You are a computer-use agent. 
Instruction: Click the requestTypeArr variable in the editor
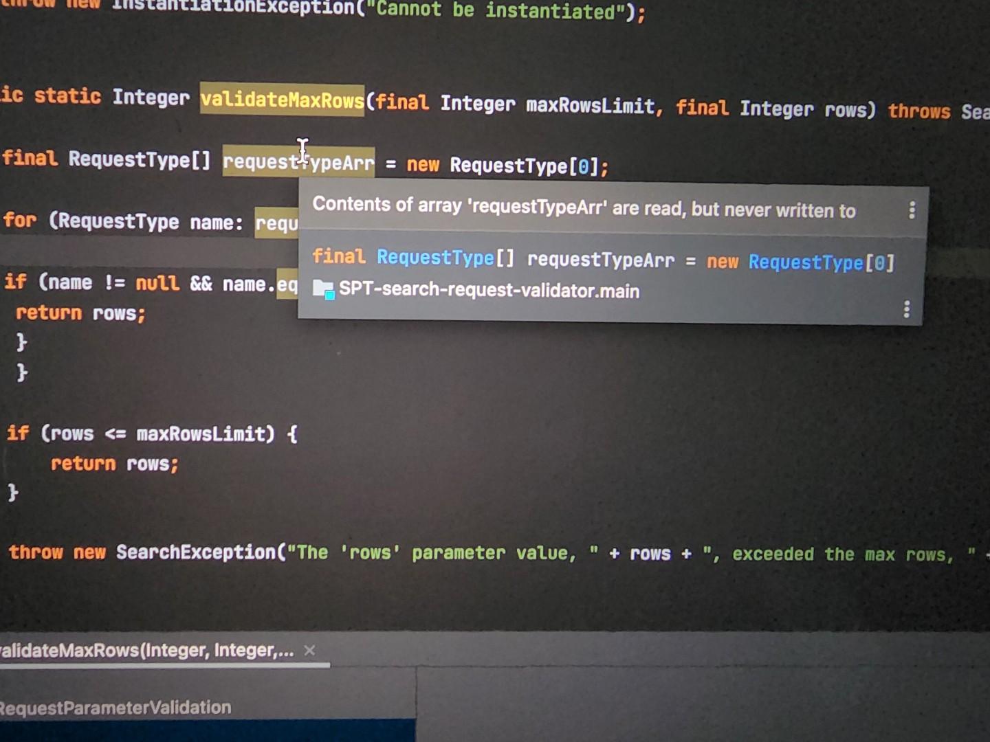tap(298, 162)
